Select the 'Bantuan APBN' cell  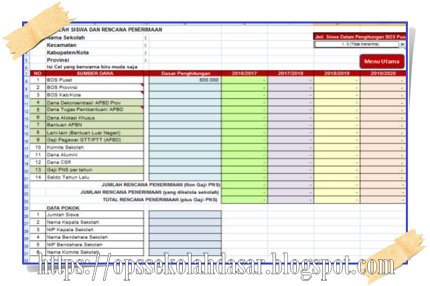[95, 125]
